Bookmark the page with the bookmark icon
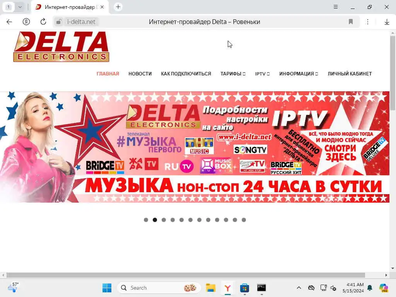 pos(350,22)
